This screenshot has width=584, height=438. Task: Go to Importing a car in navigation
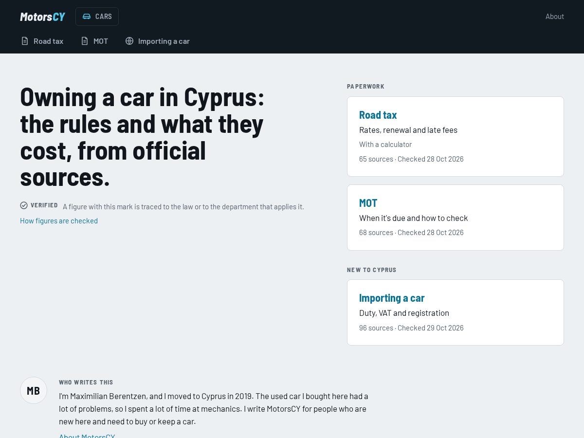157,41
